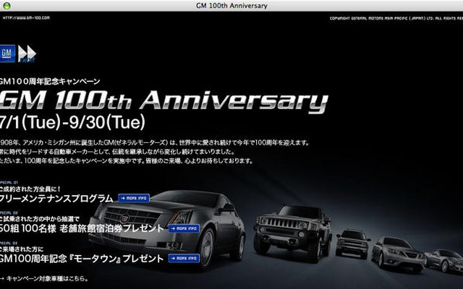
Task: Click the http://www.gm-100.com URL text
Action: 26,17
